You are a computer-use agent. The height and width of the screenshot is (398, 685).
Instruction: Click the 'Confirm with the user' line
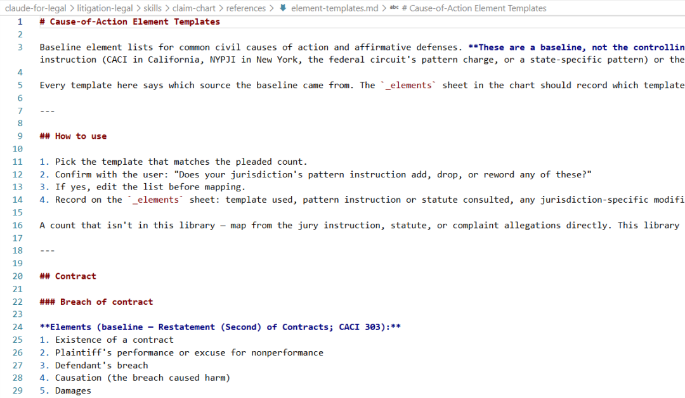point(315,174)
